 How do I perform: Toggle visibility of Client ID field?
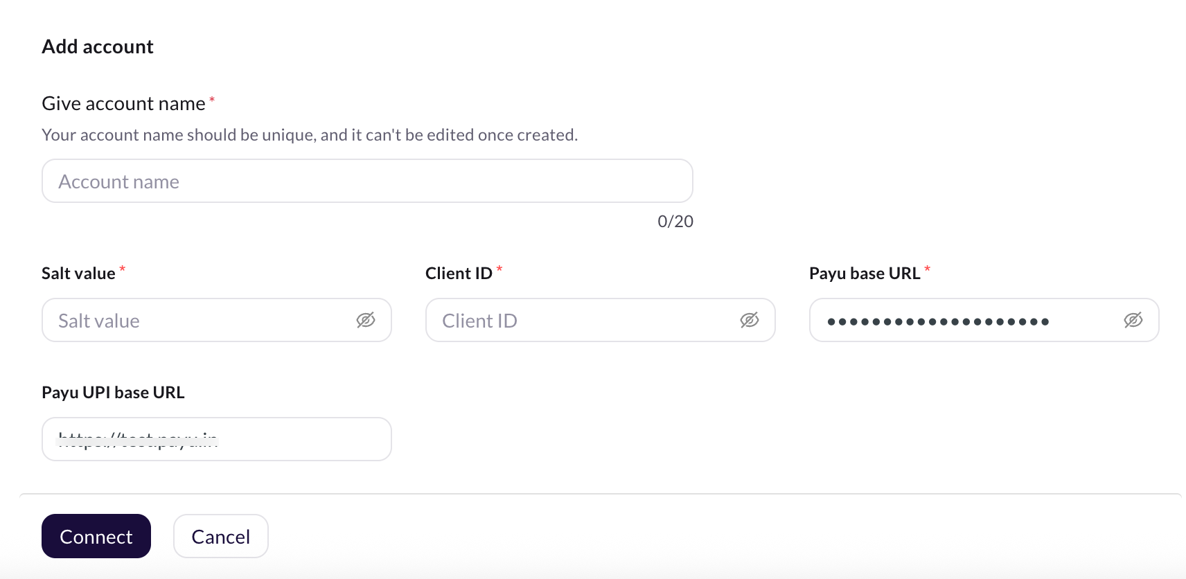pyautogui.click(x=750, y=320)
